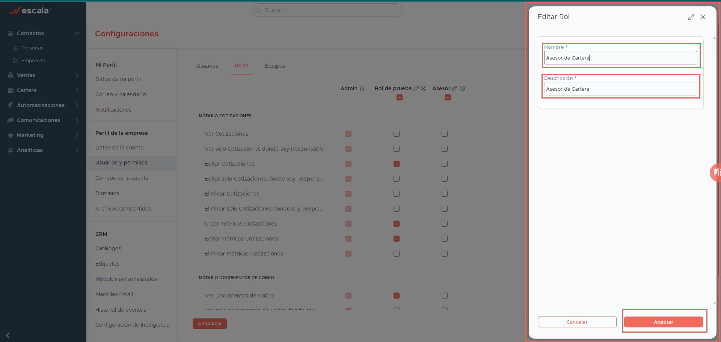Click the Aceptar button
The width and height of the screenshot is (721, 342).
coord(663,322)
